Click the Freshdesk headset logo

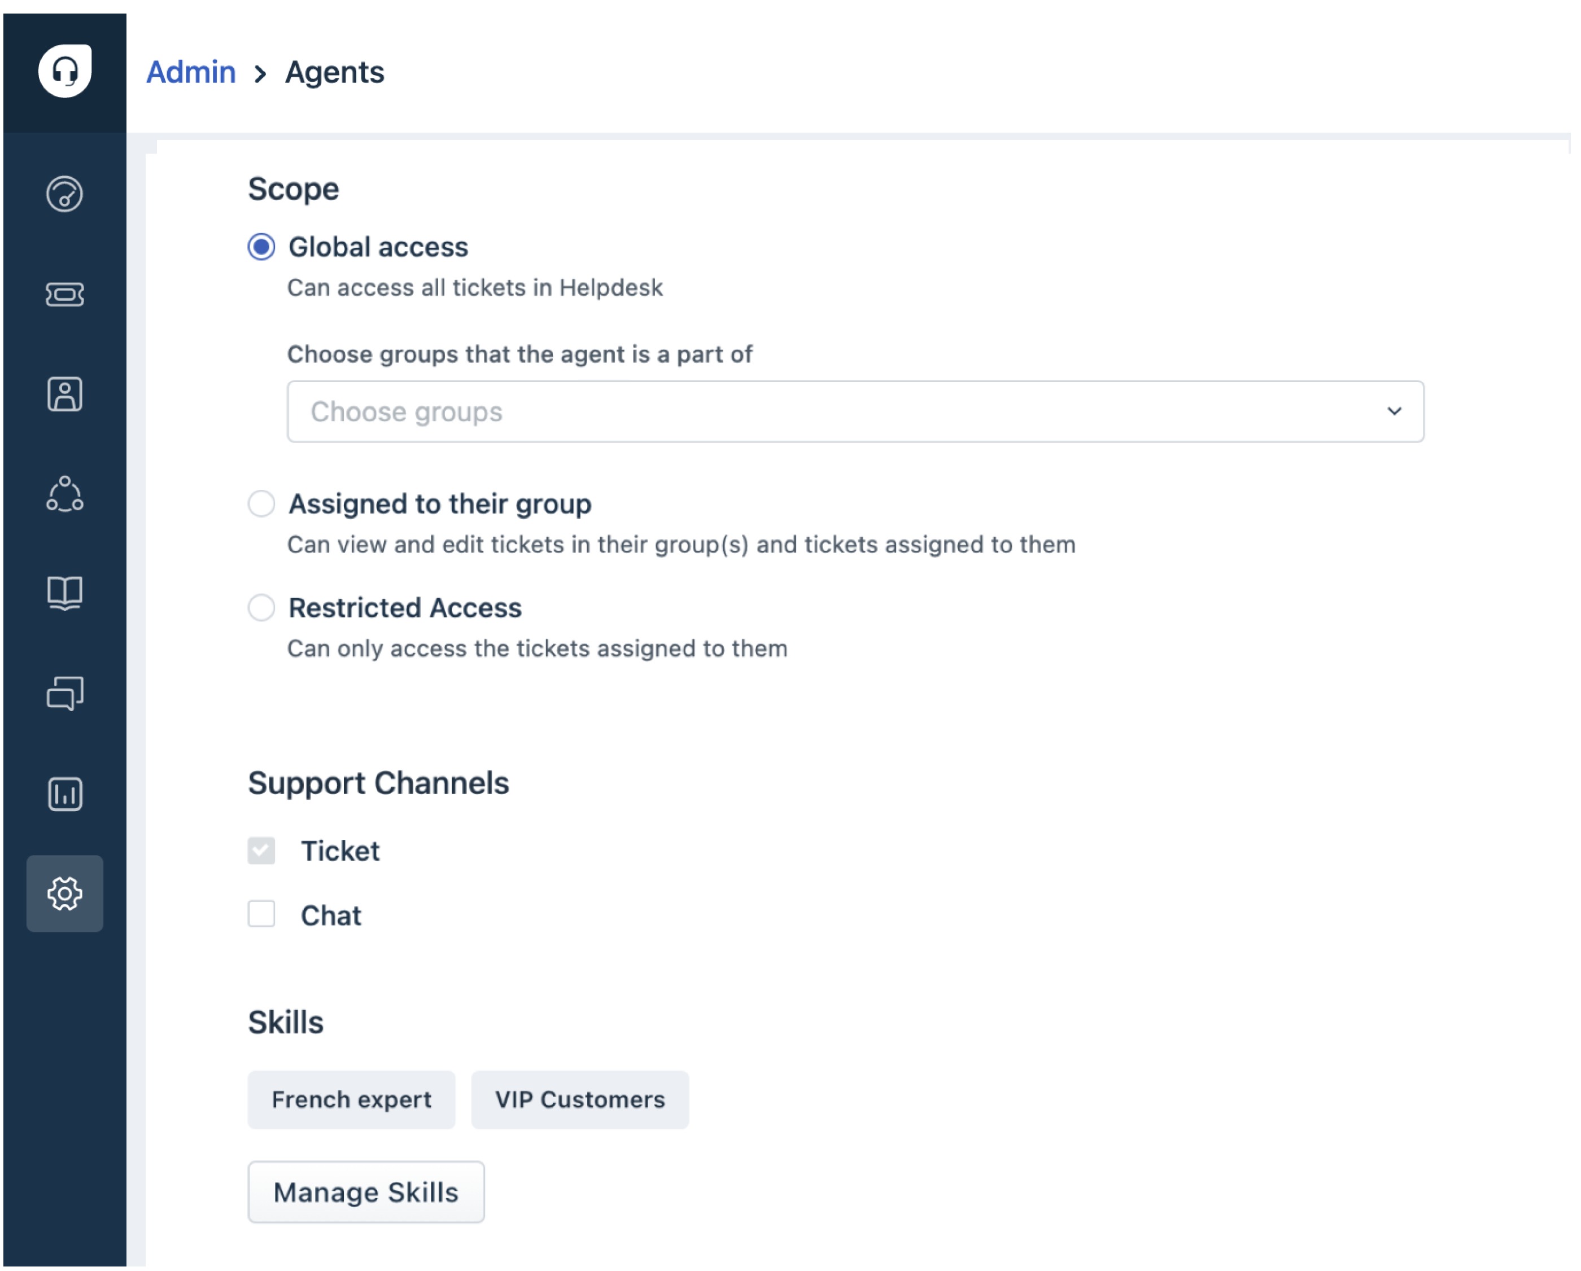pyautogui.click(x=64, y=71)
